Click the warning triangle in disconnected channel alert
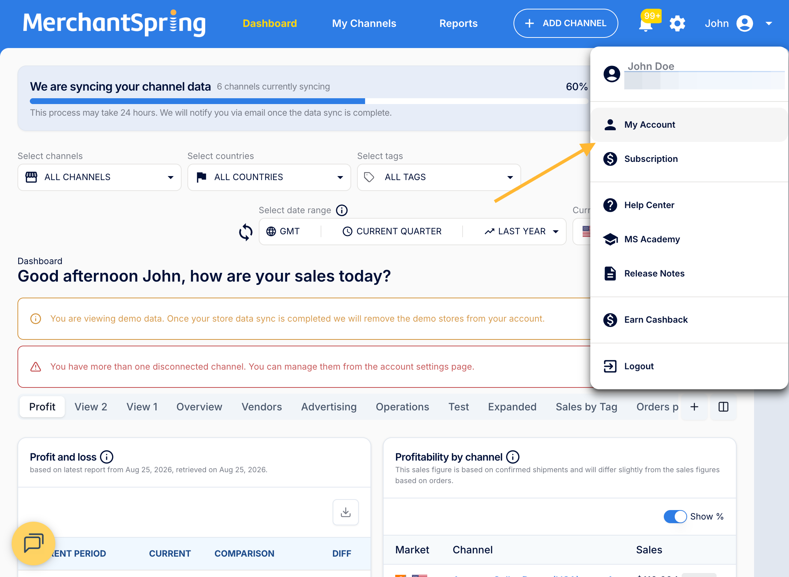 (36, 367)
